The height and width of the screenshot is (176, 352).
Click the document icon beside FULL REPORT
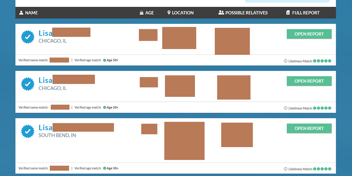pos(288,13)
